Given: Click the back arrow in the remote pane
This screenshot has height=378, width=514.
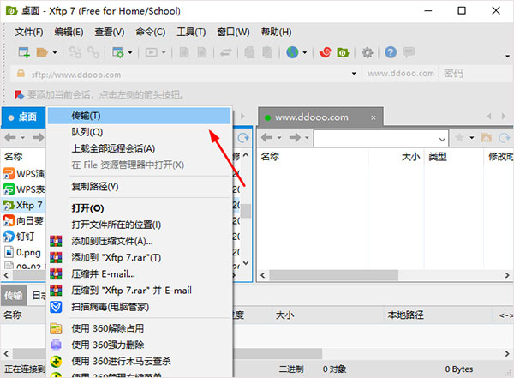Looking at the screenshot, I should [x=266, y=137].
